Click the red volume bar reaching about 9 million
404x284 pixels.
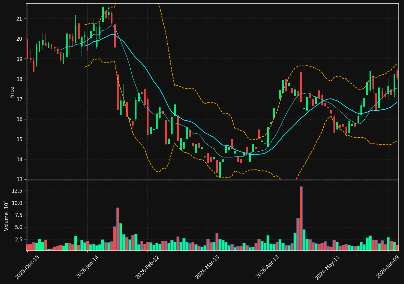tap(118, 229)
